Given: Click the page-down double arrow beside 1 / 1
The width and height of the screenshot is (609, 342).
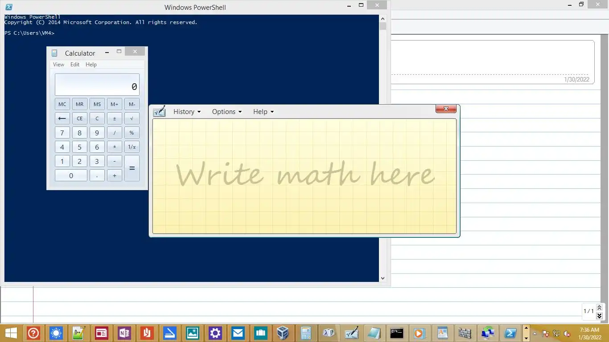Looking at the screenshot, I should point(599,315).
